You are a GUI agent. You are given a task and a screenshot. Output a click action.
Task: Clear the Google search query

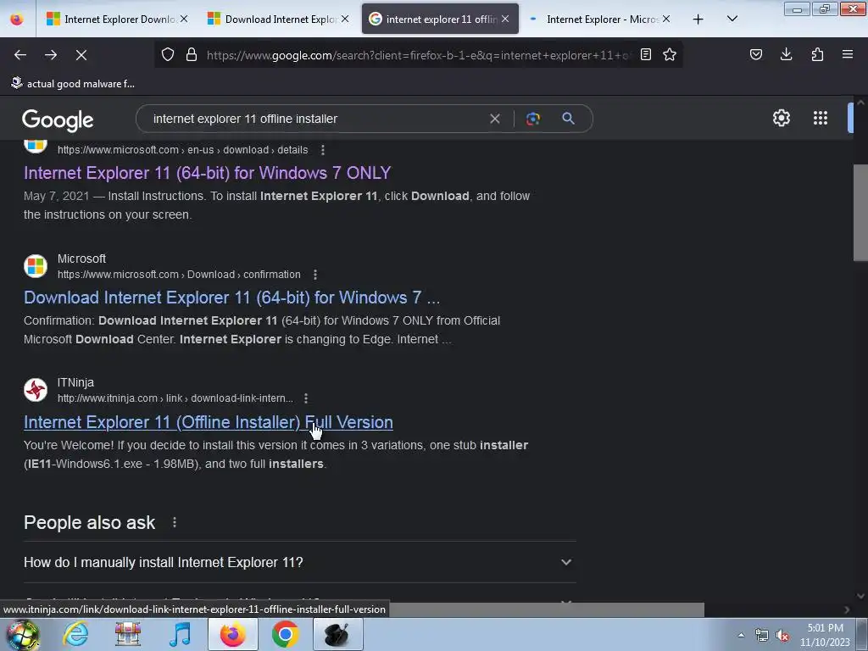[x=495, y=119]
